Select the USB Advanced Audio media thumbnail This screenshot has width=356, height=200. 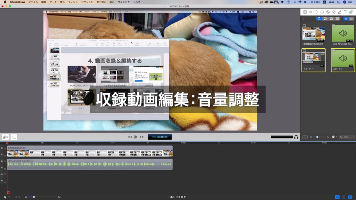tap(343, 33)
